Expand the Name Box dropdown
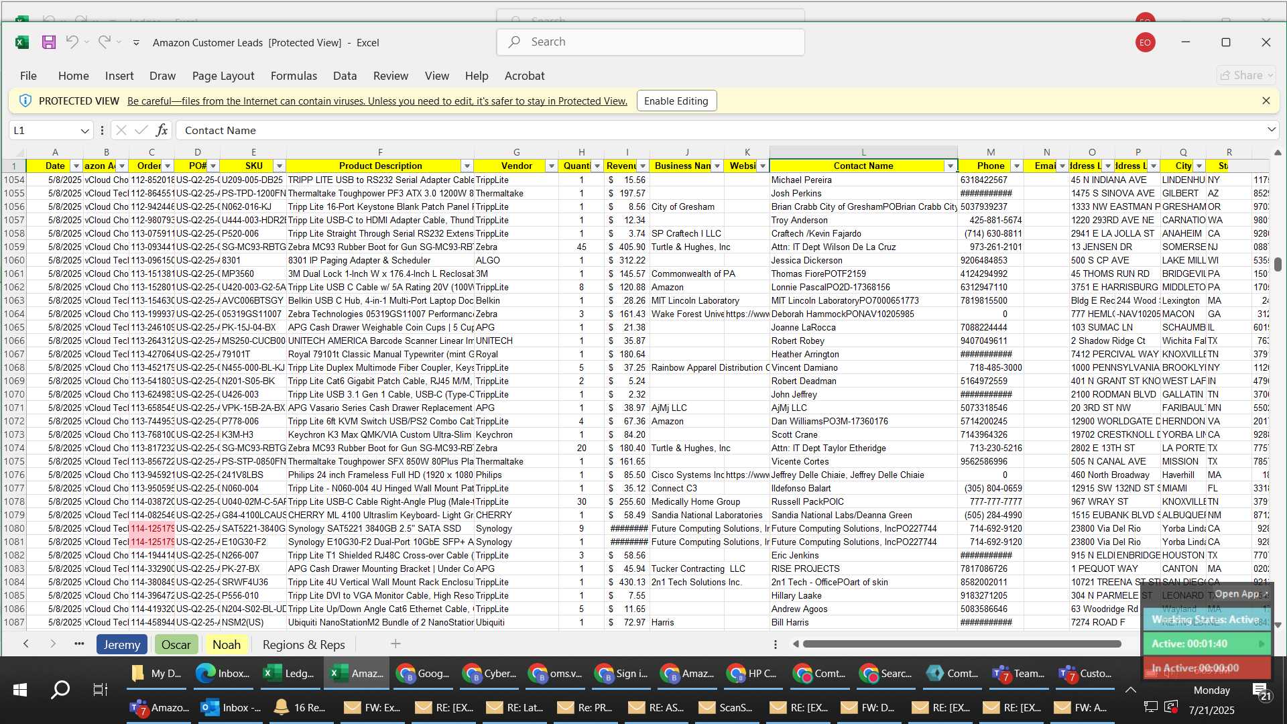1287x724 pixels. click(84, 131)
